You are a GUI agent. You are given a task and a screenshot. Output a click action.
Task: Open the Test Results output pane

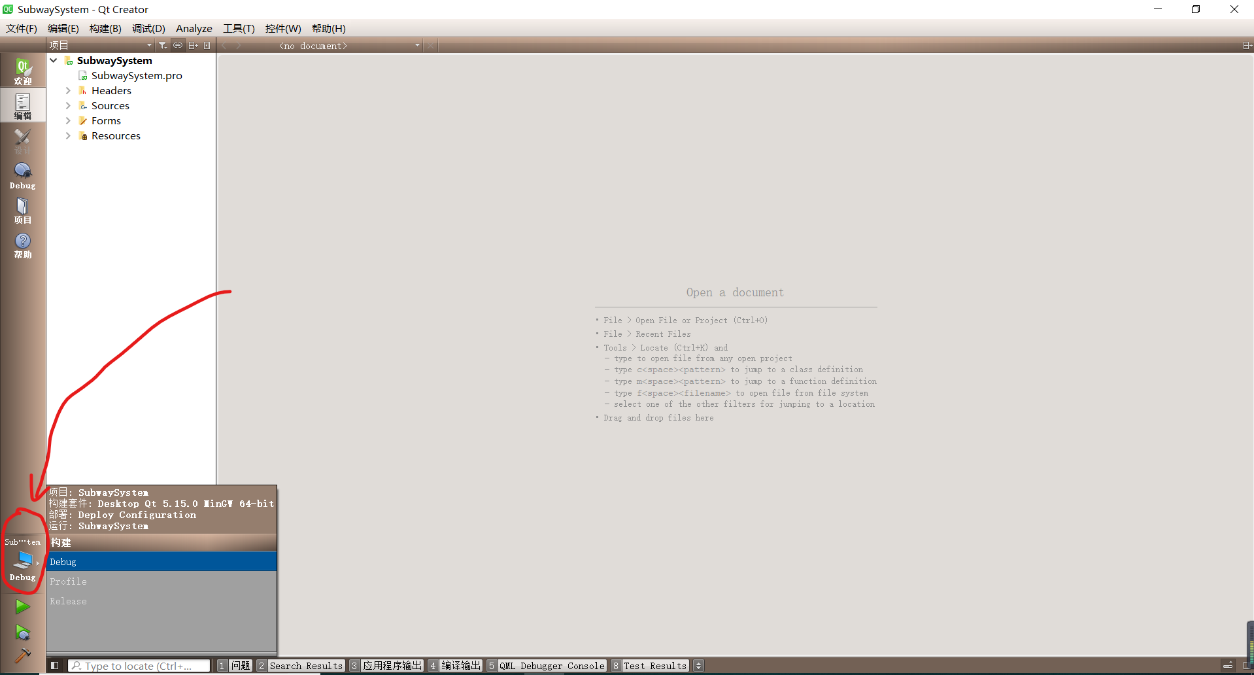tap(650, 666)
